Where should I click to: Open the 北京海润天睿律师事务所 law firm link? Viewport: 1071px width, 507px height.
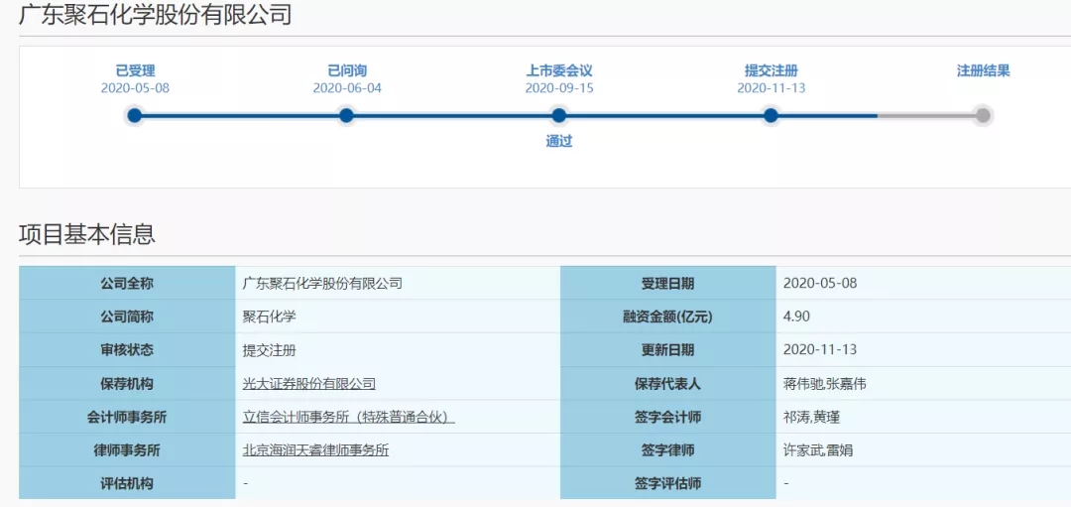pos(315,450)
